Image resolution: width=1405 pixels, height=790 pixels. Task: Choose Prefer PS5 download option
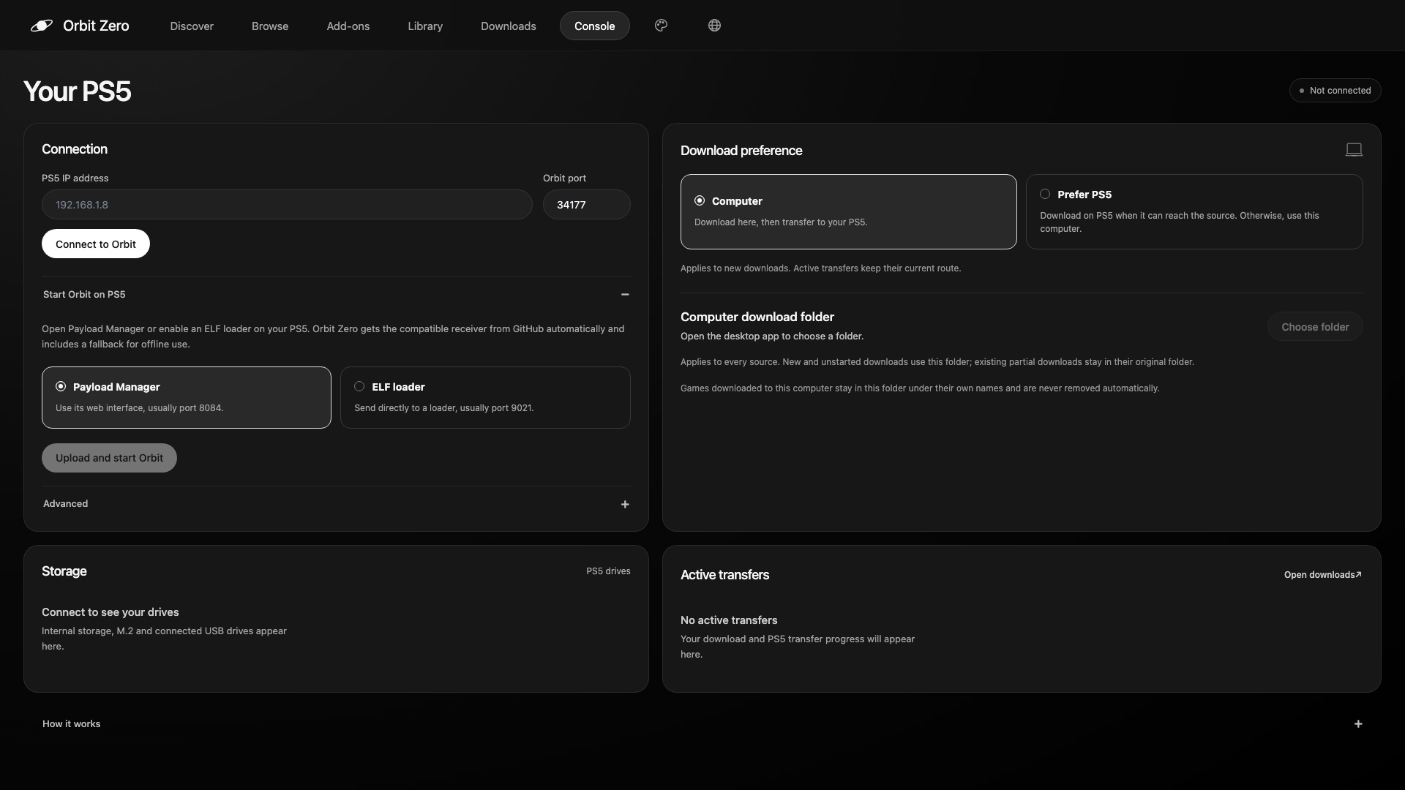(1194, 211)
